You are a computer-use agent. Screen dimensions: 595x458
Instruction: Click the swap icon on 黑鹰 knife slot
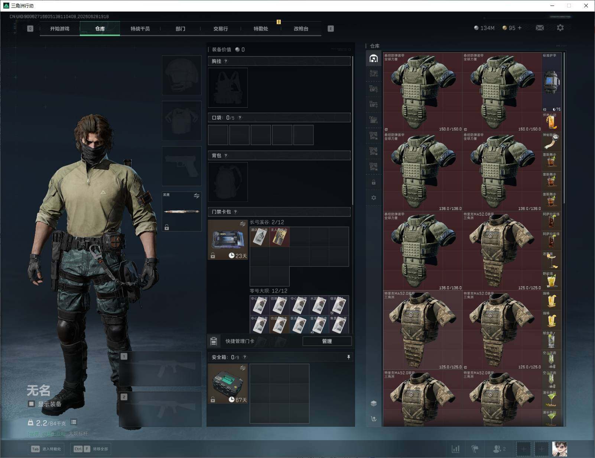tap(196, 196)
